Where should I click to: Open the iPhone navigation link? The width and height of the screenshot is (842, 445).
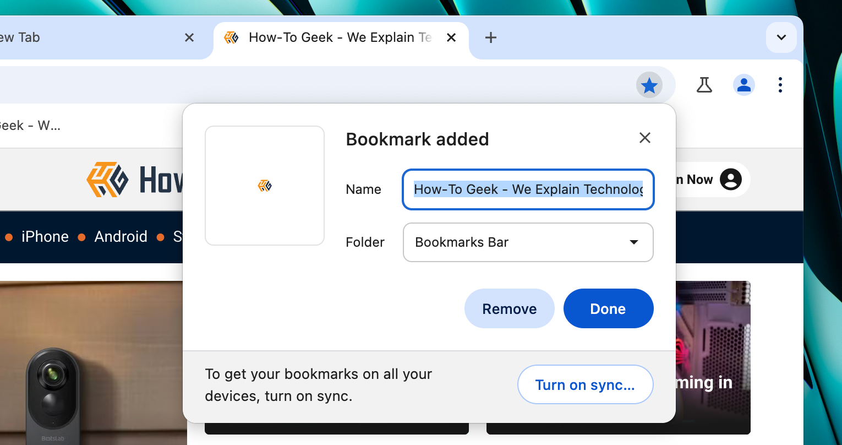(45, 237)
